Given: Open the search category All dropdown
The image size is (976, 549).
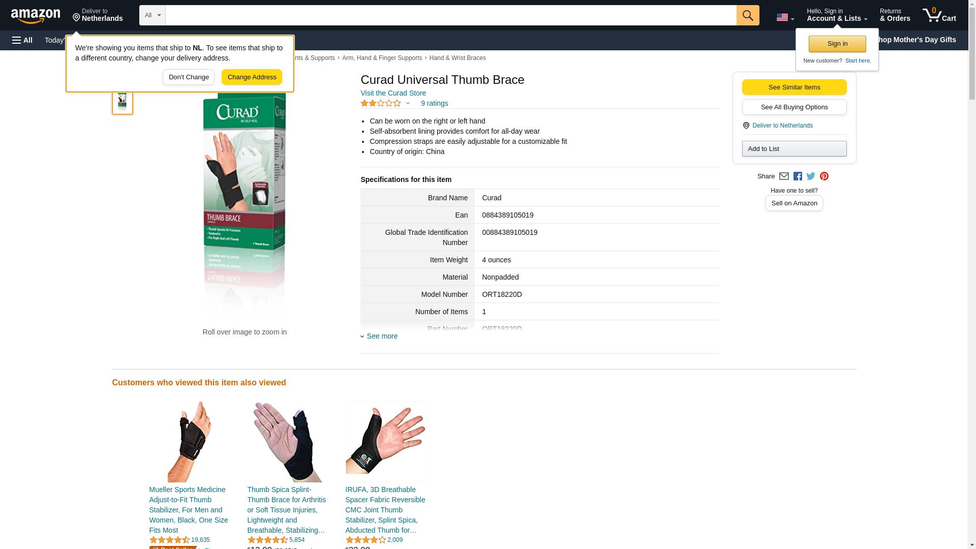Looking at the screenshot, I should (x=152, y=15).
